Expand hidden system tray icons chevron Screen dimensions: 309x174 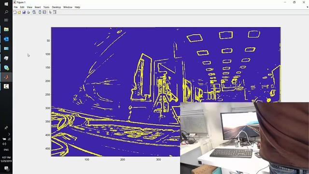9,134
